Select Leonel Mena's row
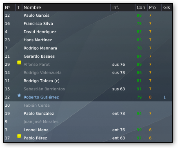The height and width of the screenshot is (148, 178). pos(88,130)
